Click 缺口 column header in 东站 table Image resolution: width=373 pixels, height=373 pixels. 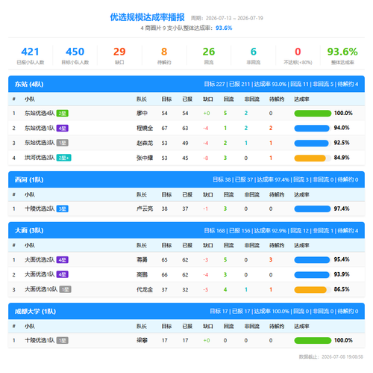pyautogui.click(x=208, y=99)
